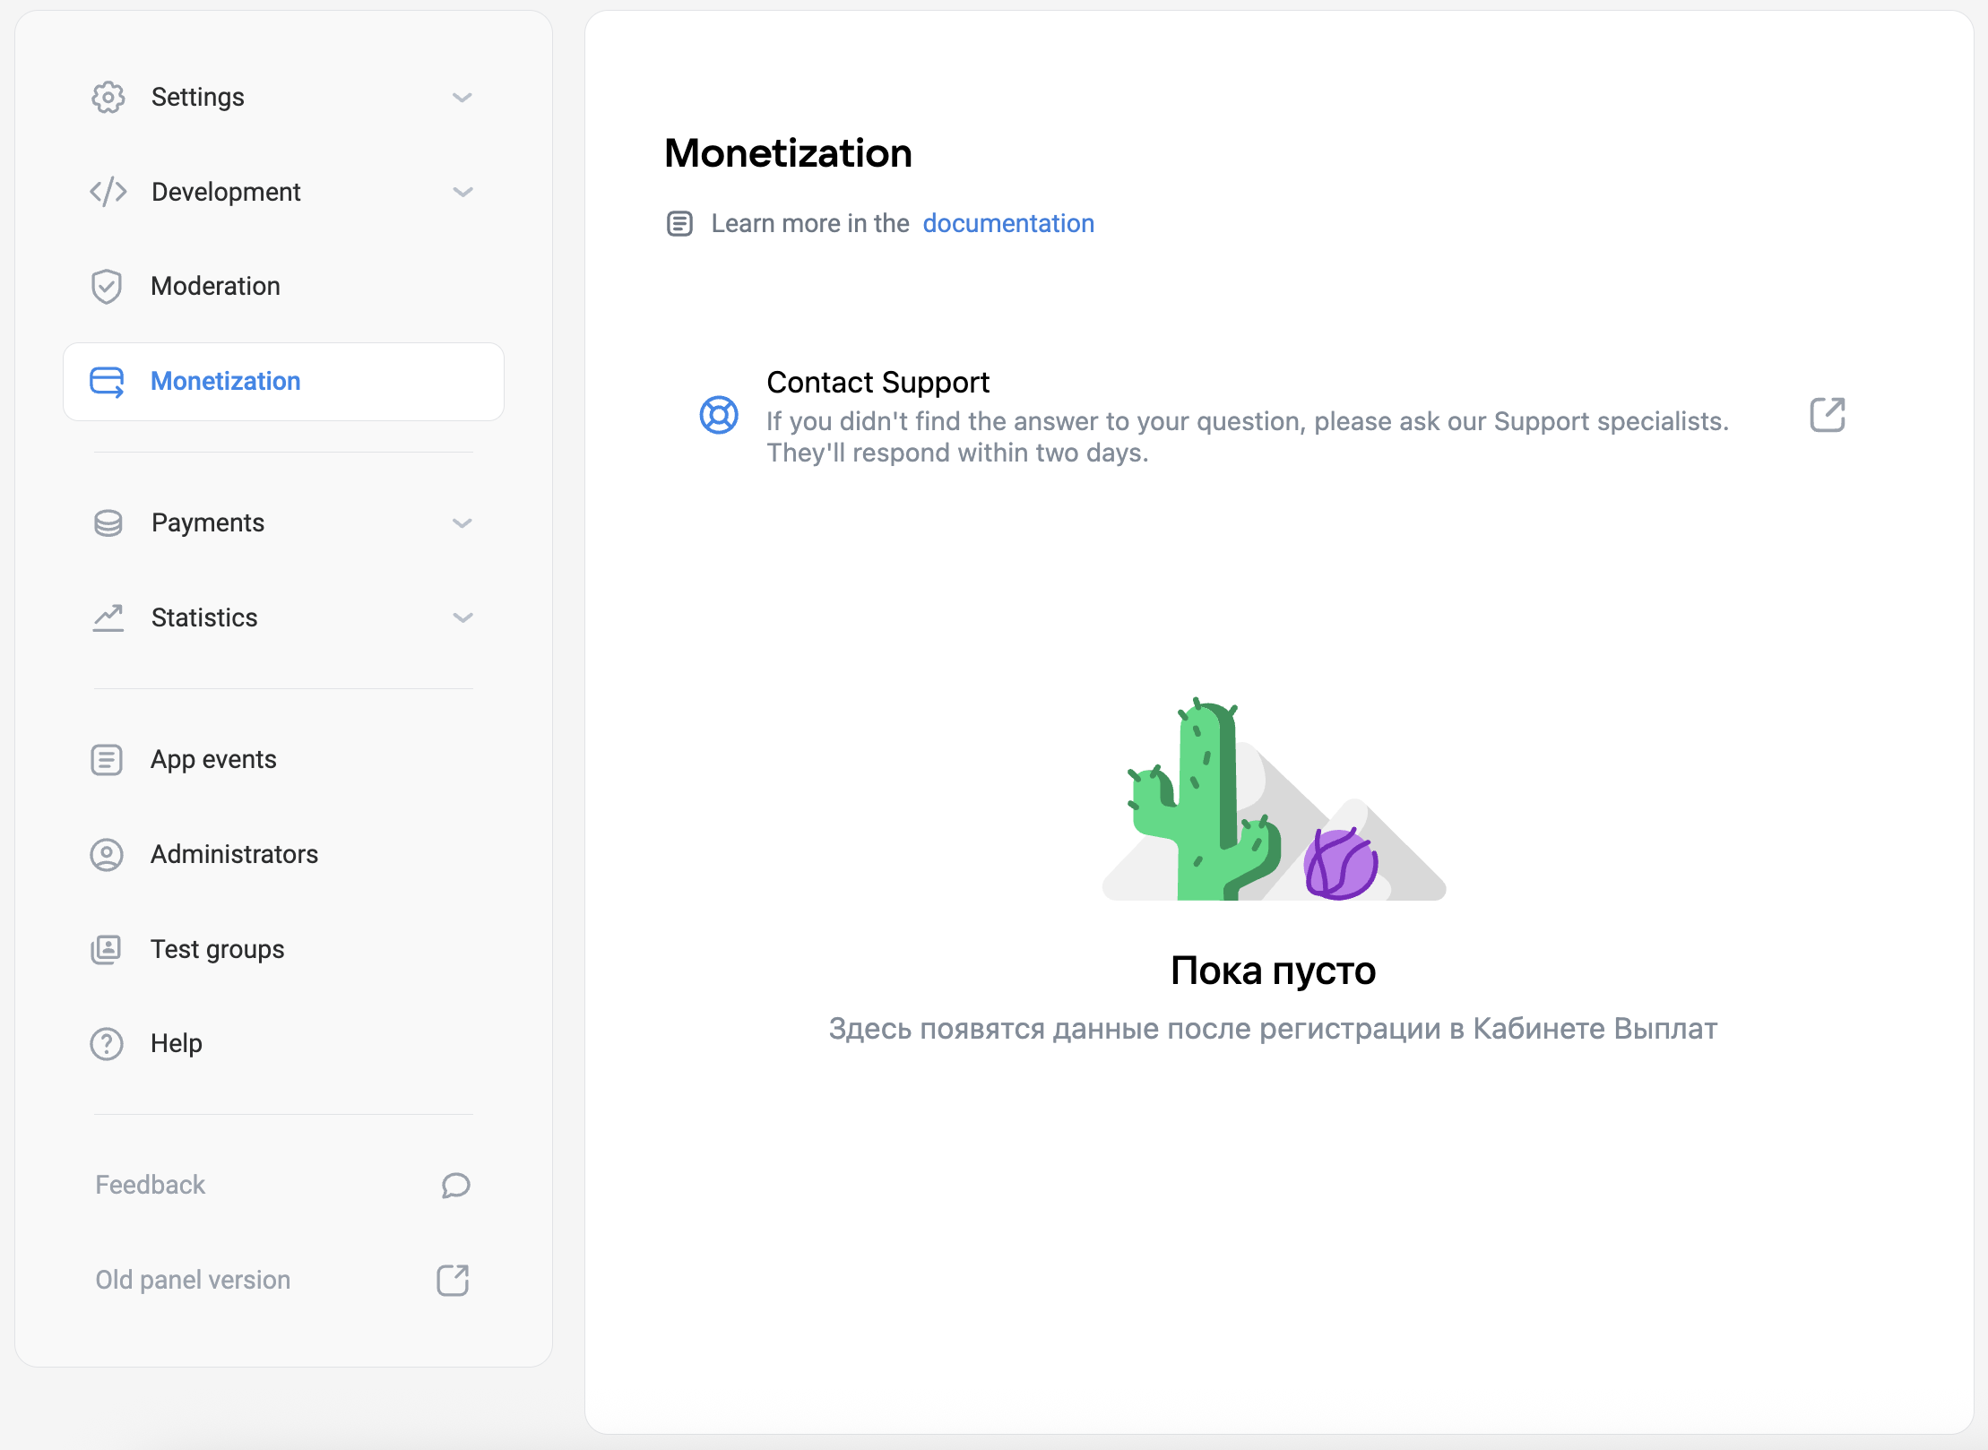Click the Feedback speech bubble icon
Screen dimensions: 1988x1450
pyautogui.click(x=455, y=1186)
